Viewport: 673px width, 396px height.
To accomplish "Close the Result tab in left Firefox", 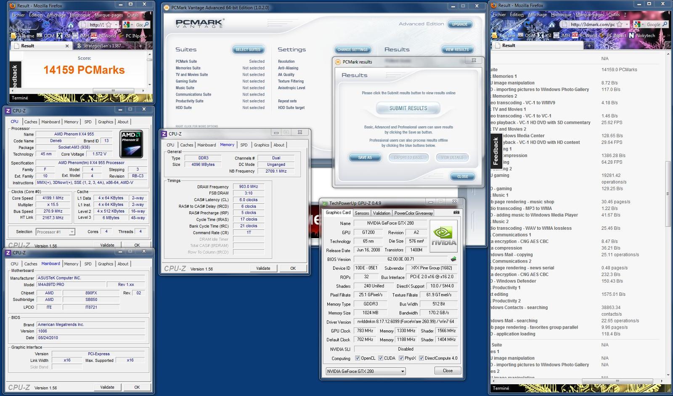I will coord(67,46).
